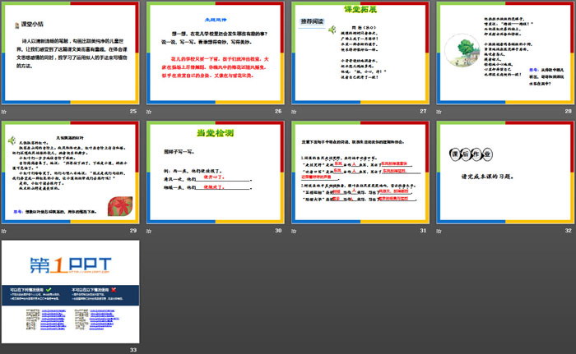Click the star icon below slide 26
The height and width of the screenshot is (354, 576).
149,112
